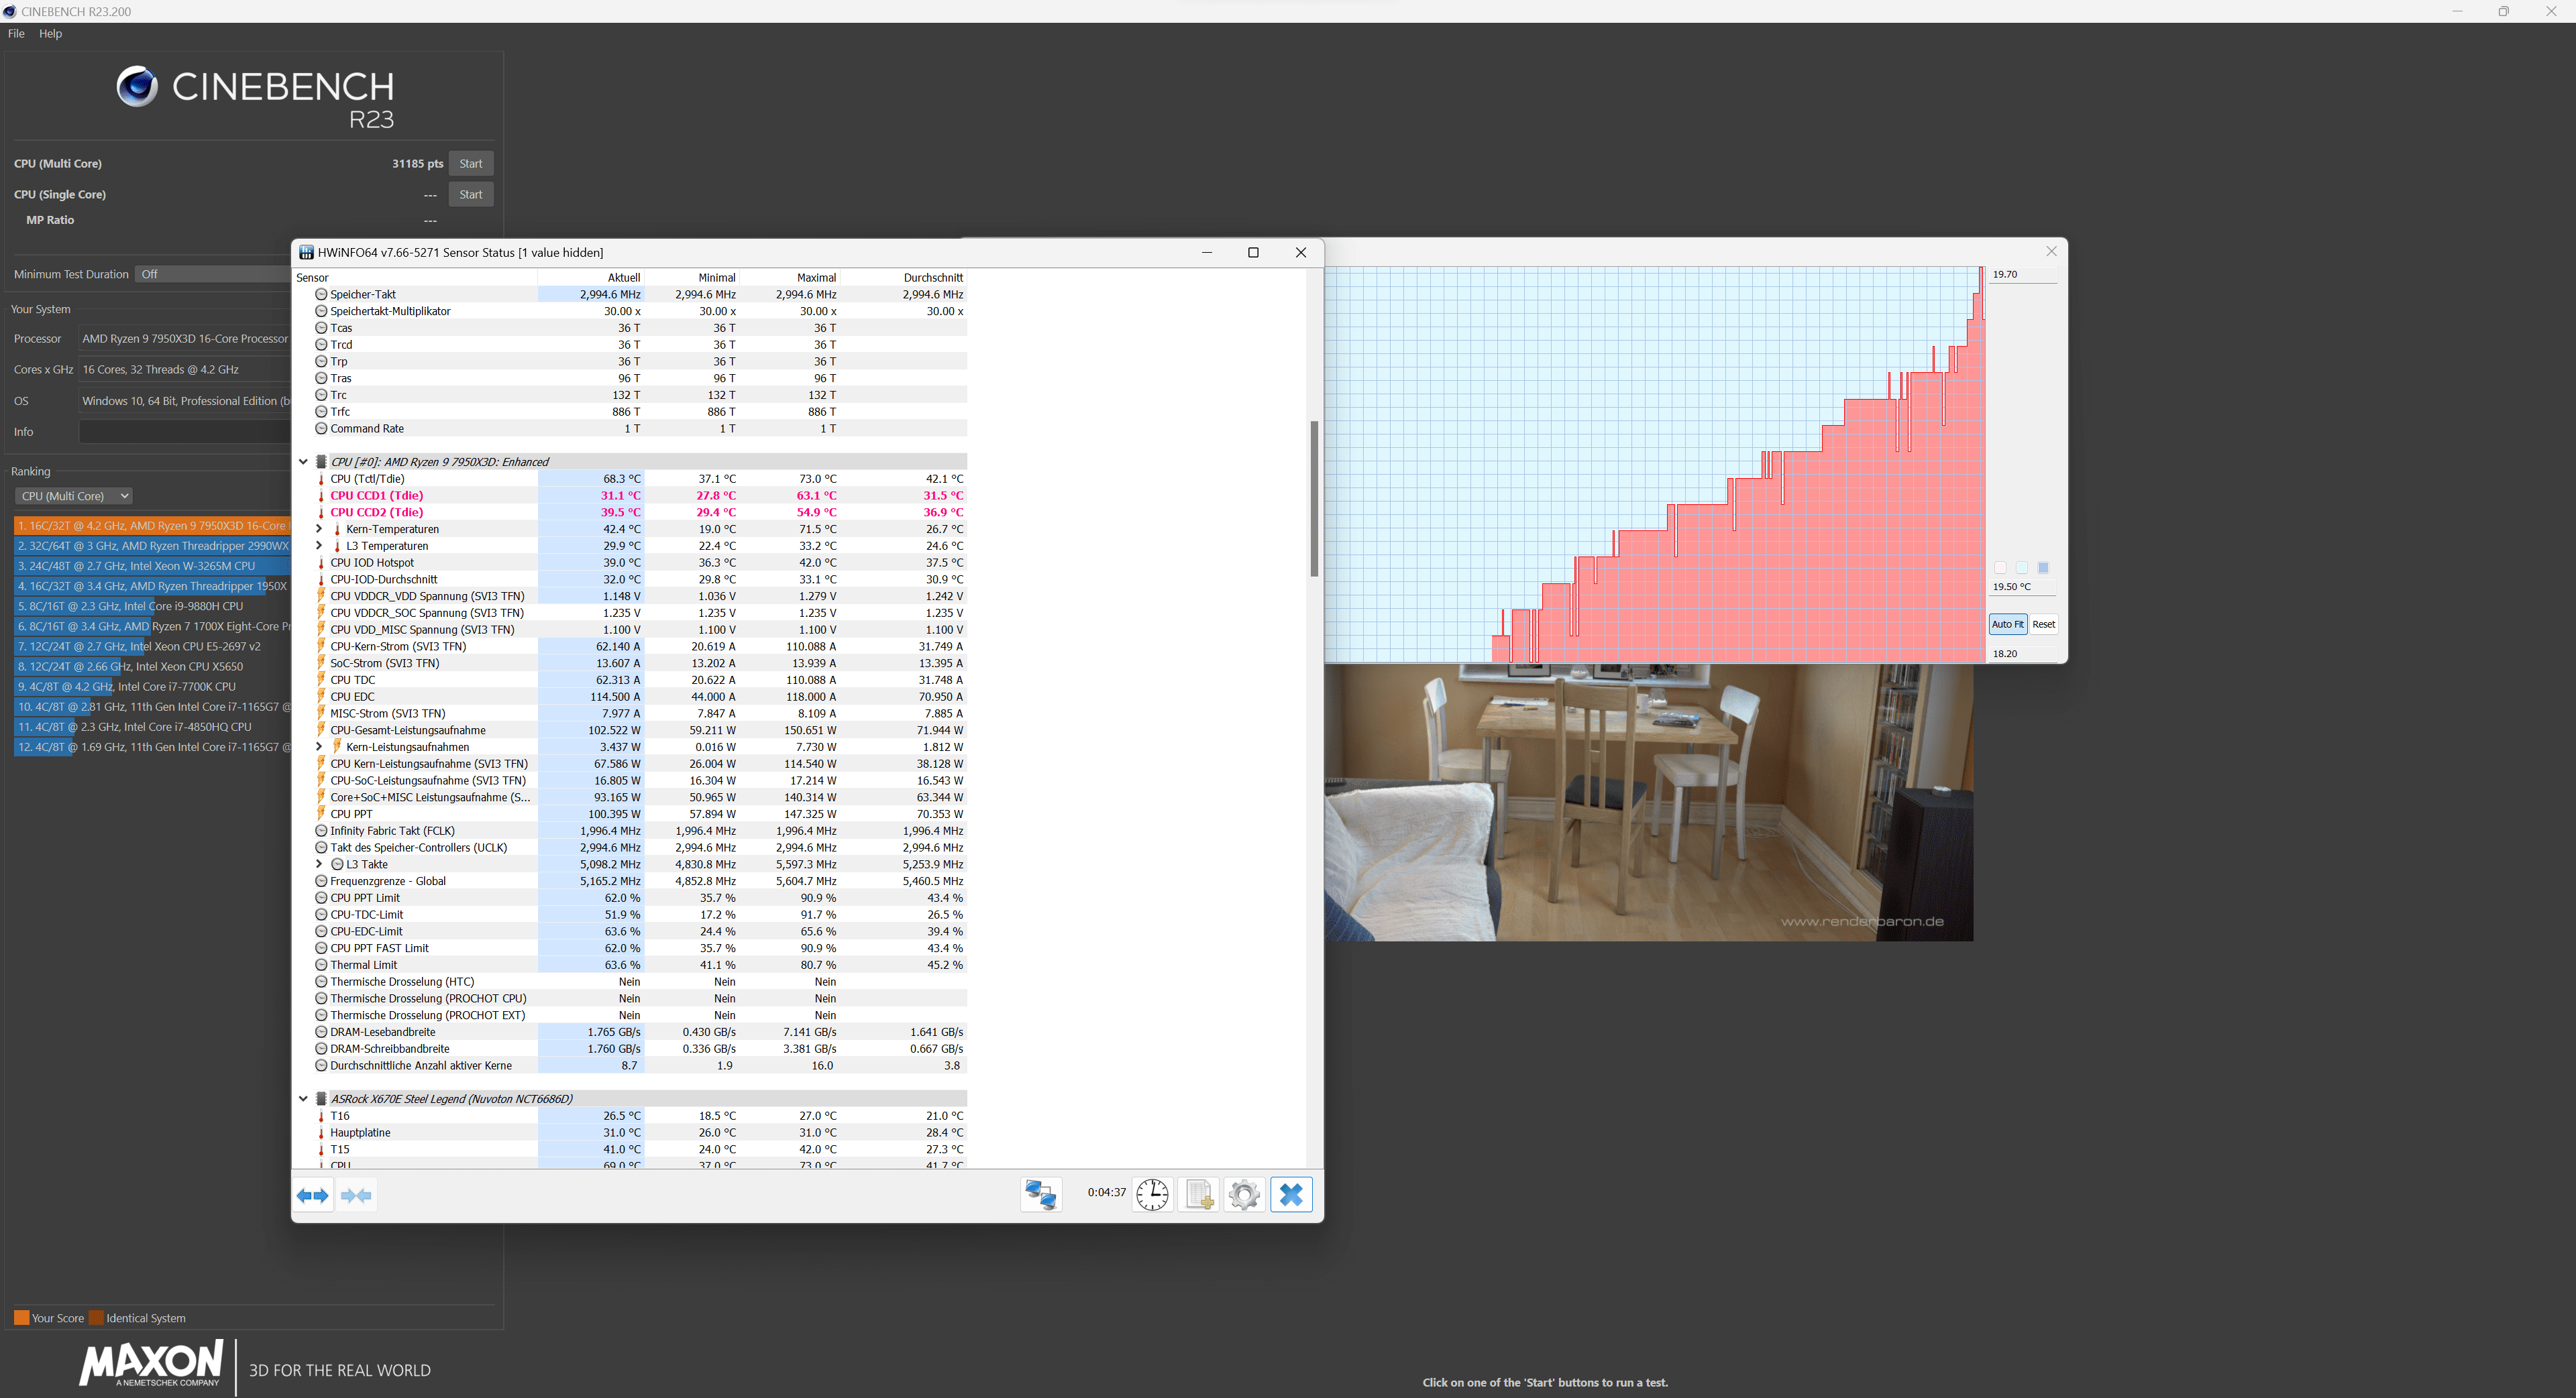Click the lightning icon beside CPU TDC
2576x1398 pixels.
tap(321, 681)
